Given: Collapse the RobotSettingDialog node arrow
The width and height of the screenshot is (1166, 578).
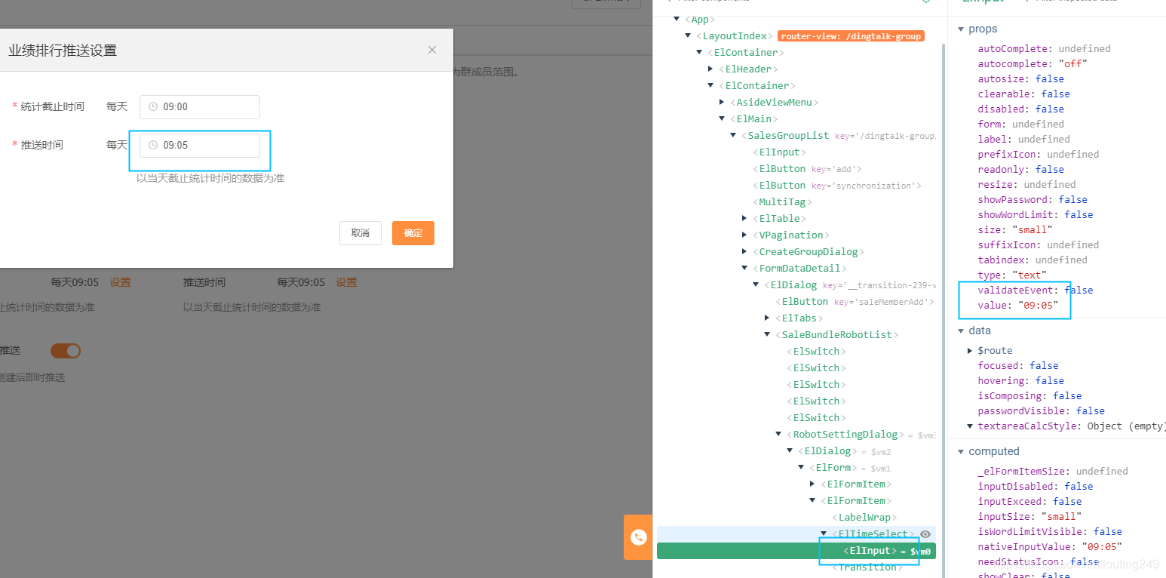Looking at the screenshot, I should pyautogui.click(x=778, y=435).
